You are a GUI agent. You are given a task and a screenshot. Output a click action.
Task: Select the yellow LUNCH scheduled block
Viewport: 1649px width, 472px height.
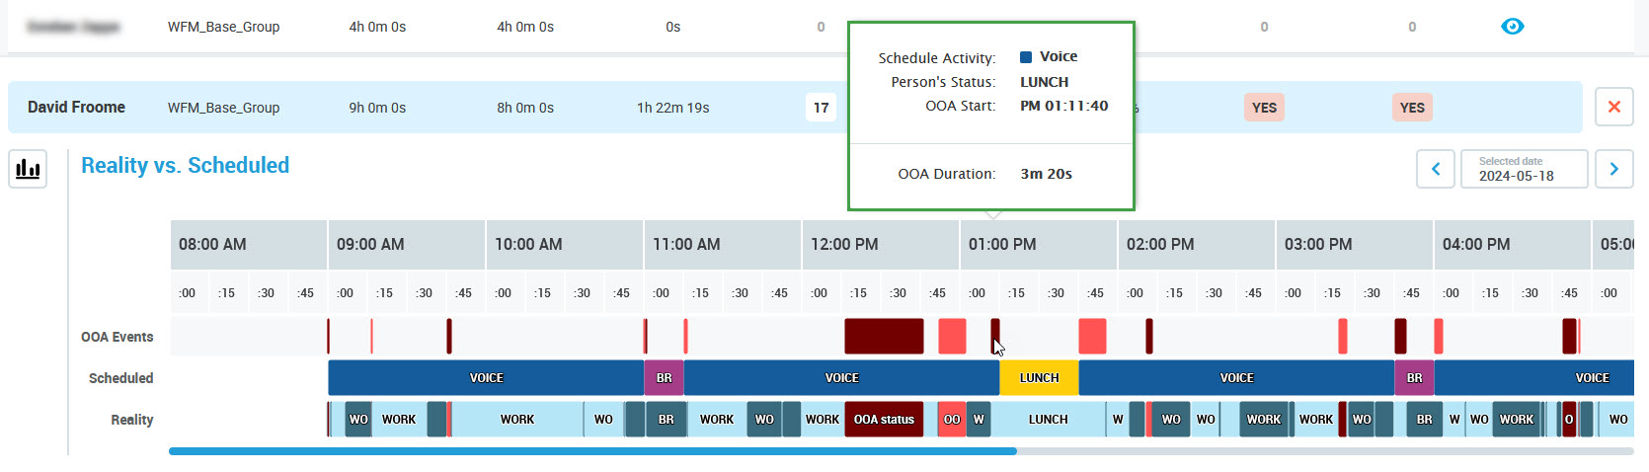[x=1039, y=378]
